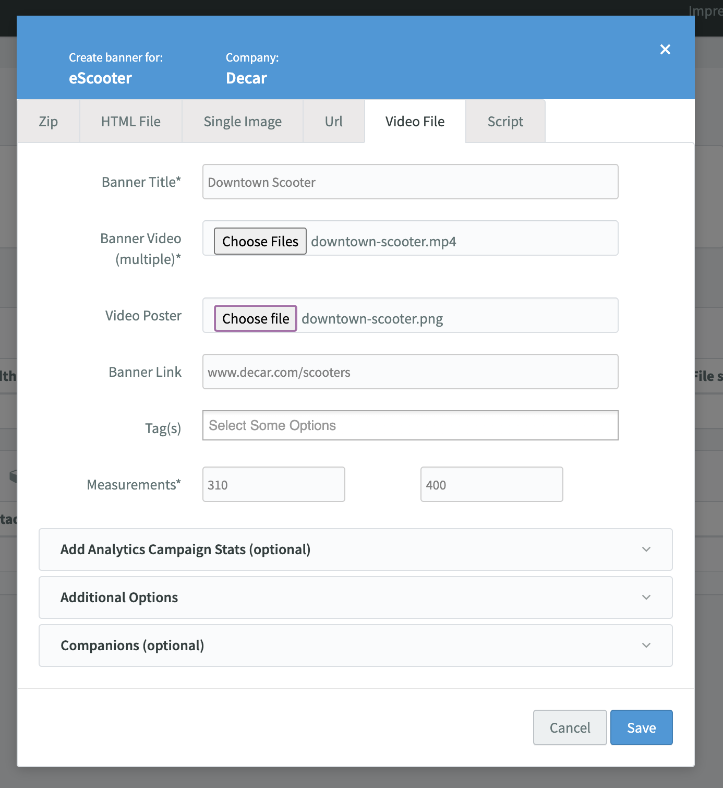Select the Single Image tab
The width and height of the screenshot is (723, 788).
[x=243, y=122]
